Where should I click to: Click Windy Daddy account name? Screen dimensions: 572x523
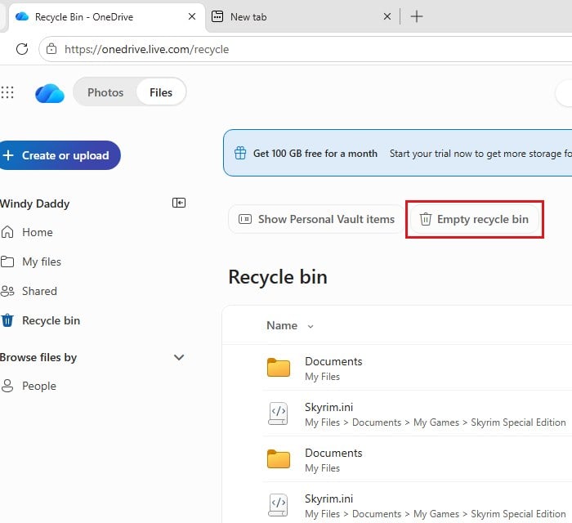[34, 203]
